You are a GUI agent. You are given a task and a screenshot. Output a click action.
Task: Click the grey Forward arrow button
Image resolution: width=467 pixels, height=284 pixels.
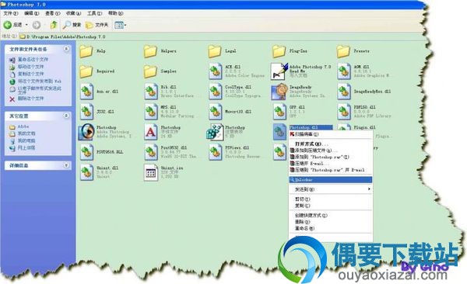37,25
